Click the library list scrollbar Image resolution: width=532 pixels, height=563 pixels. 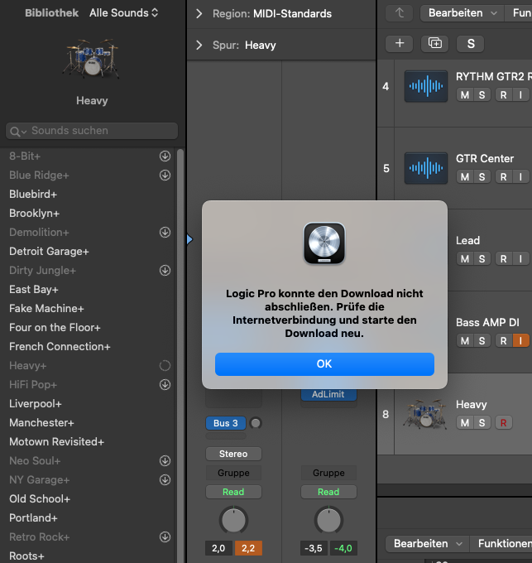(x=180, y=355)
